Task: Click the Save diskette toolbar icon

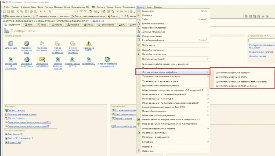Action: click(12, 11)
